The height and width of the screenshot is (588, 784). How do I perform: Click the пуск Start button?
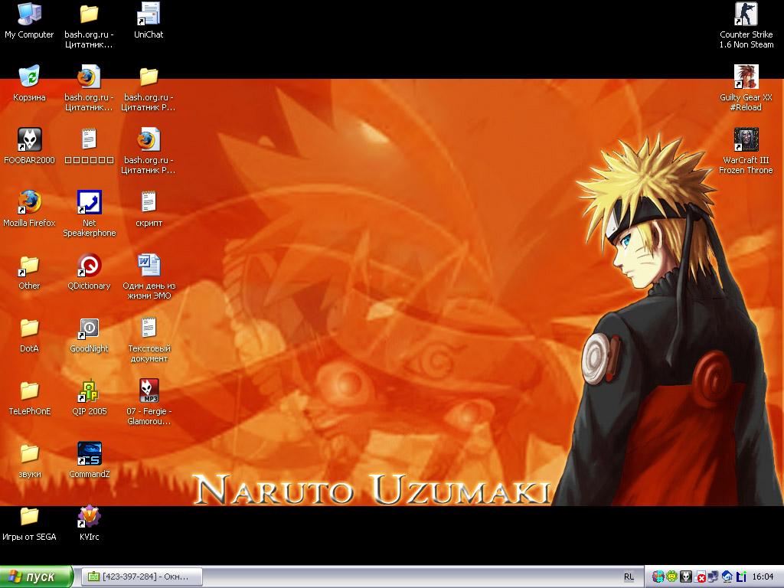click(37, 577)
